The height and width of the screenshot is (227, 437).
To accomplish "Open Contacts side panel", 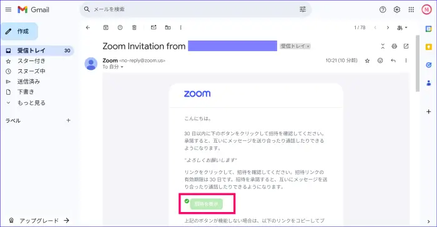I will pos(429,83).
